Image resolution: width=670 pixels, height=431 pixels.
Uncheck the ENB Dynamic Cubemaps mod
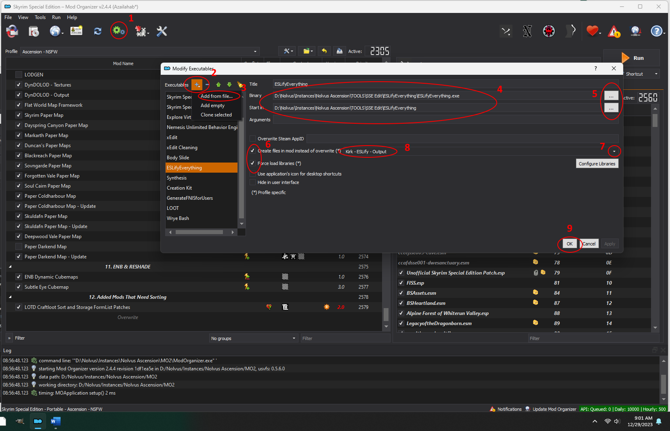point(19,277)
